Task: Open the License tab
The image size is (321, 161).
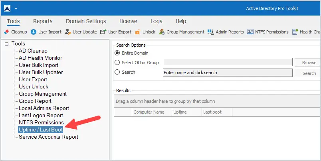Action: coord(128,21)
